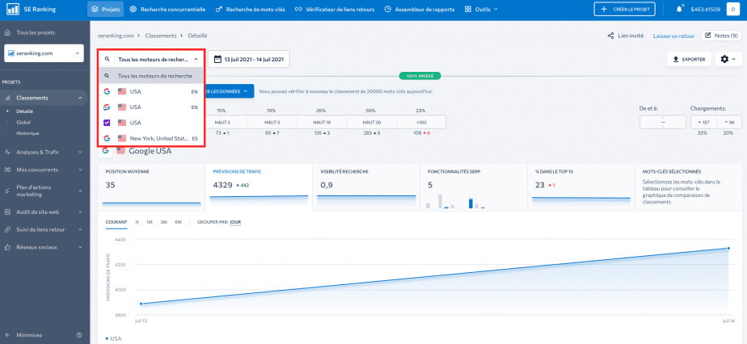Click the account balance $463.41508
Screen dimensions: 747x344
(705, 9)
